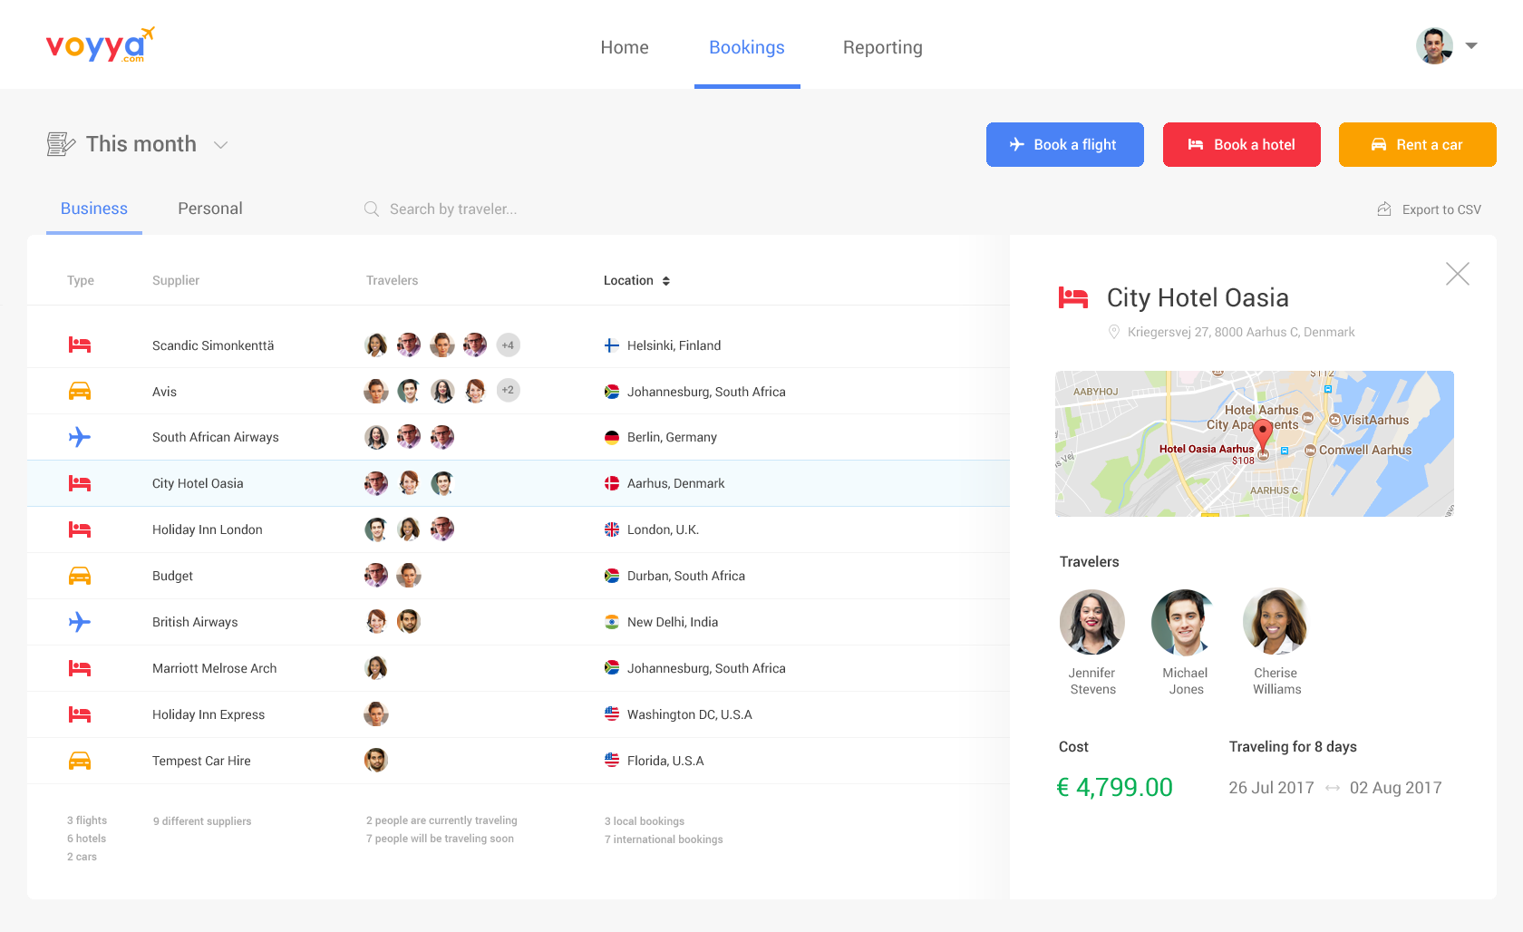Viewport: 1523px width, 932px height.
Task: Click the traveler avatar in Marriott row
Action: pos(376,668)
